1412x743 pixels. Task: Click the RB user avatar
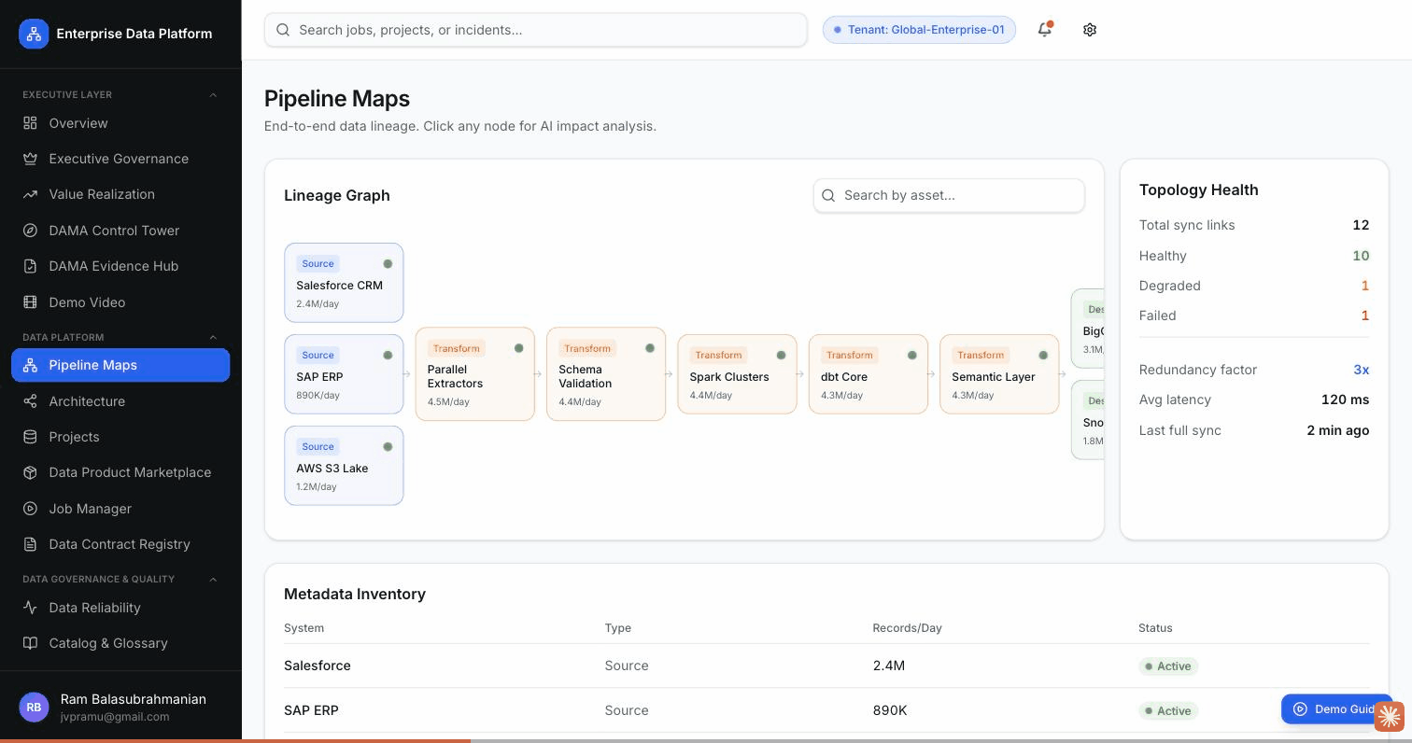tap(34, 708)
